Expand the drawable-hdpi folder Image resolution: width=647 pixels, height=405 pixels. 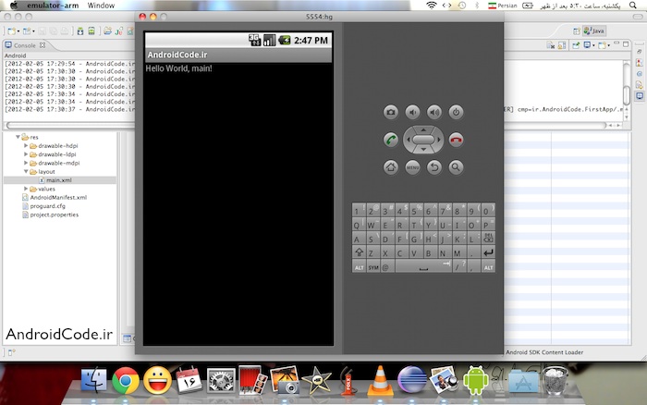(26, 146)
